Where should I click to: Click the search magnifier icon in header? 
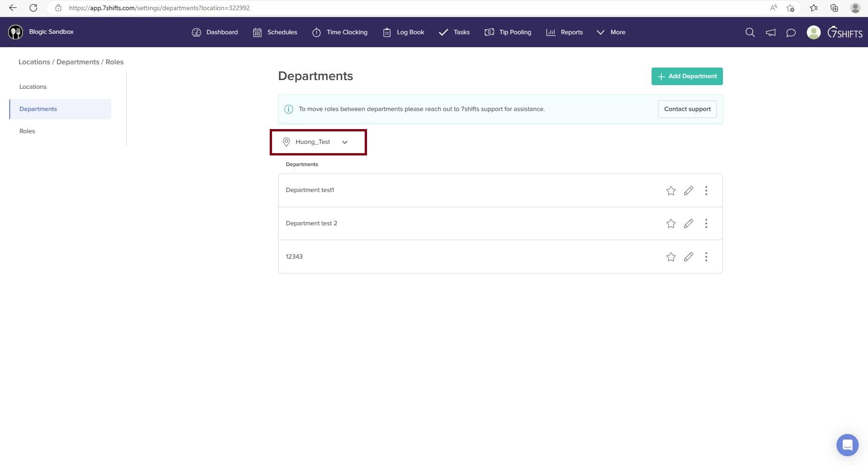(x=750, y=32)
